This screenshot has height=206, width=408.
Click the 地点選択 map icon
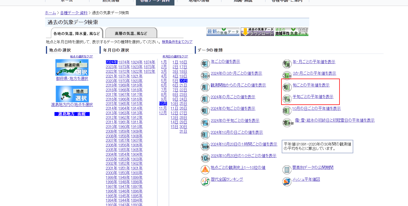click(x=72, y=94)
